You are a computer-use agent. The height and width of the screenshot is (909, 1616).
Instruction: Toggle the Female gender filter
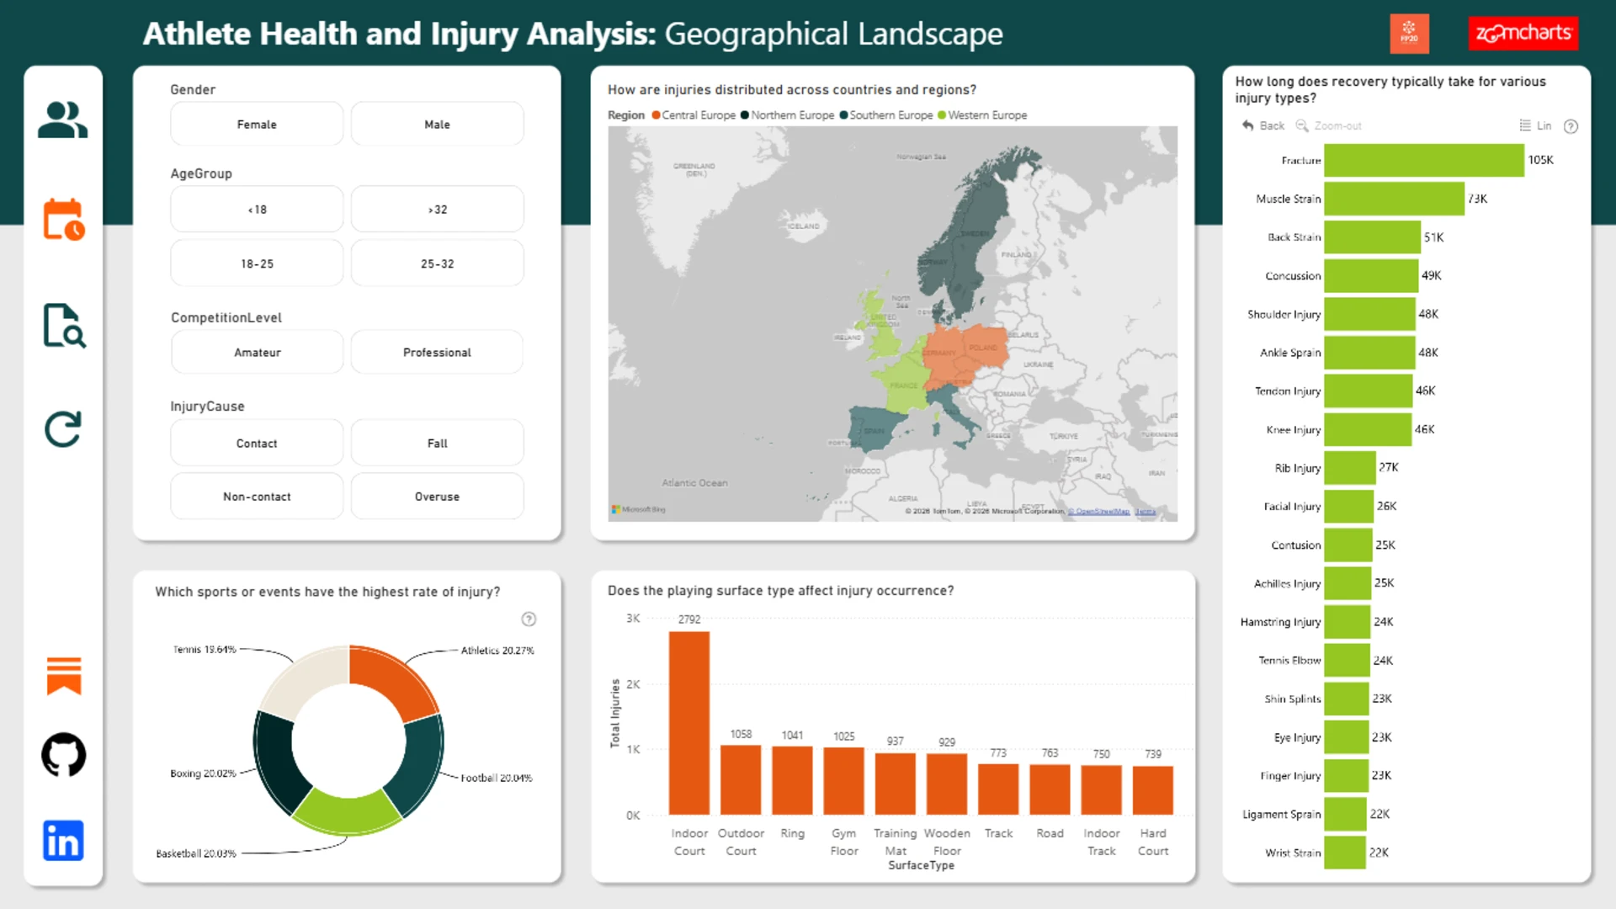pyautogui.click(x=257, y=124)
